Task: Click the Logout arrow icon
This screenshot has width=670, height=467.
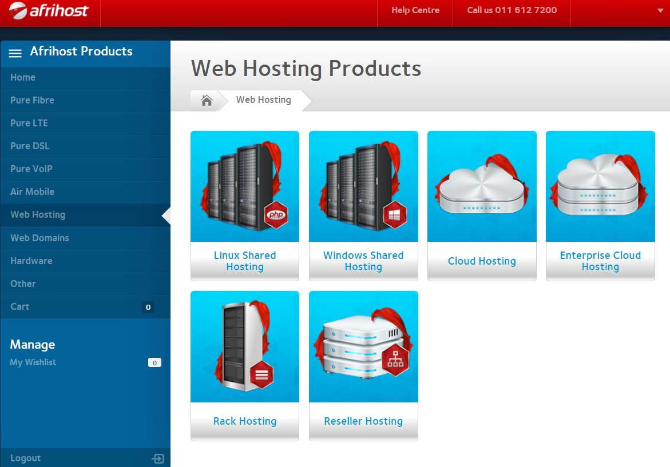Action: [x=157, y=458]
